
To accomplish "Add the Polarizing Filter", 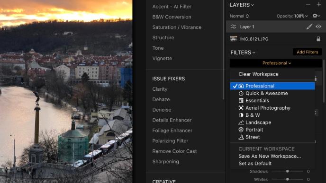I will click(x=170, y=141).
